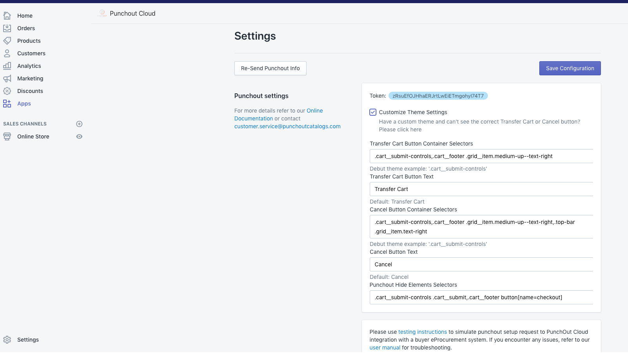Viewport: 628px width, 353px height.
Task: Click the Analytics bar chart icon
Action: 7,66
